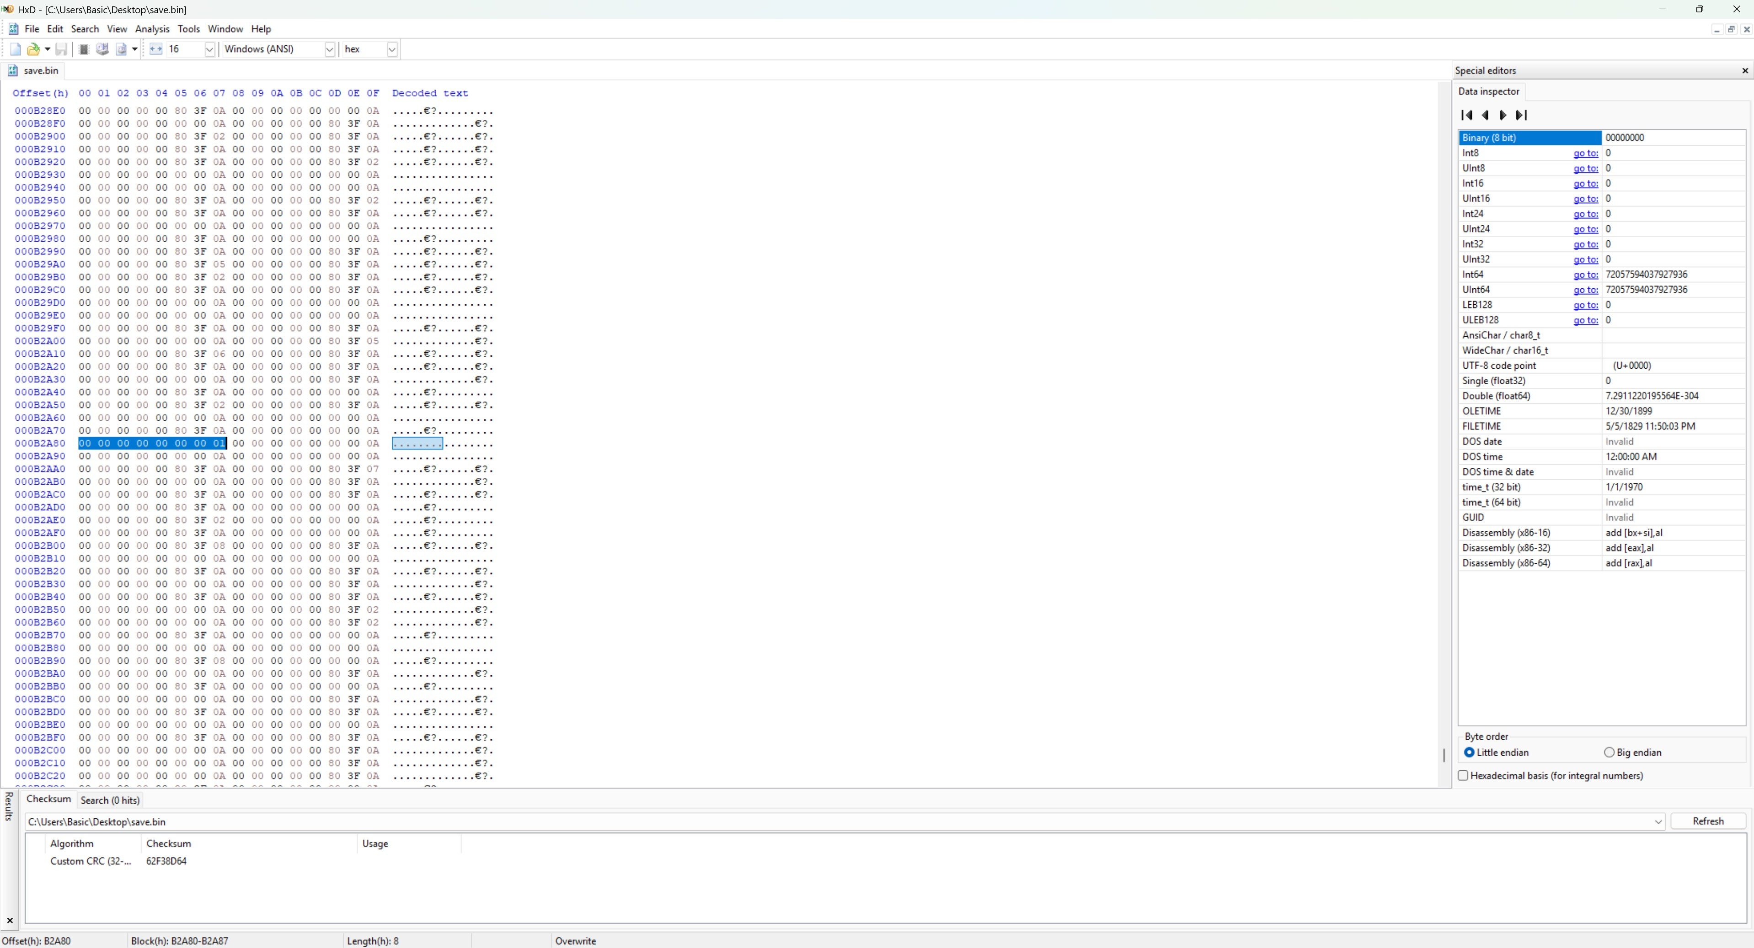Select the Binary (8 bit) inspector row

(x=1601, y=138)
